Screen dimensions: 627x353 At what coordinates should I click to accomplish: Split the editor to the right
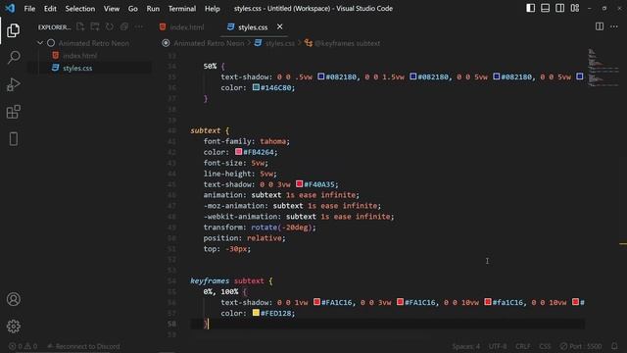600,26
